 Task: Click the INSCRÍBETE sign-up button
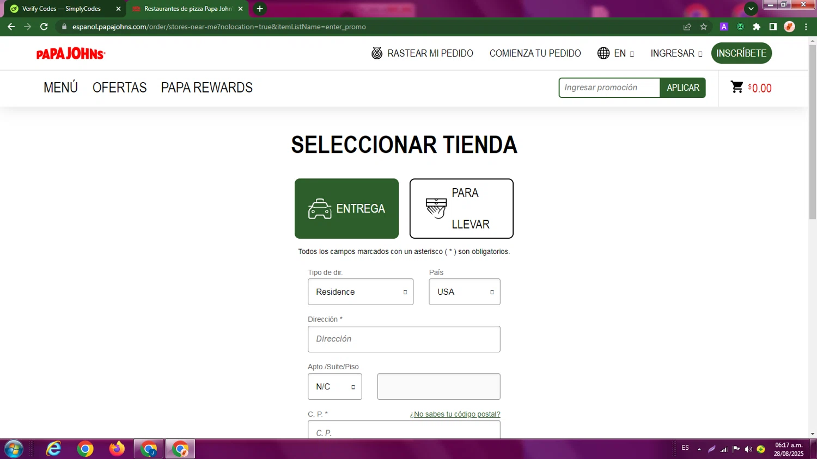click(x=741, y=53)
